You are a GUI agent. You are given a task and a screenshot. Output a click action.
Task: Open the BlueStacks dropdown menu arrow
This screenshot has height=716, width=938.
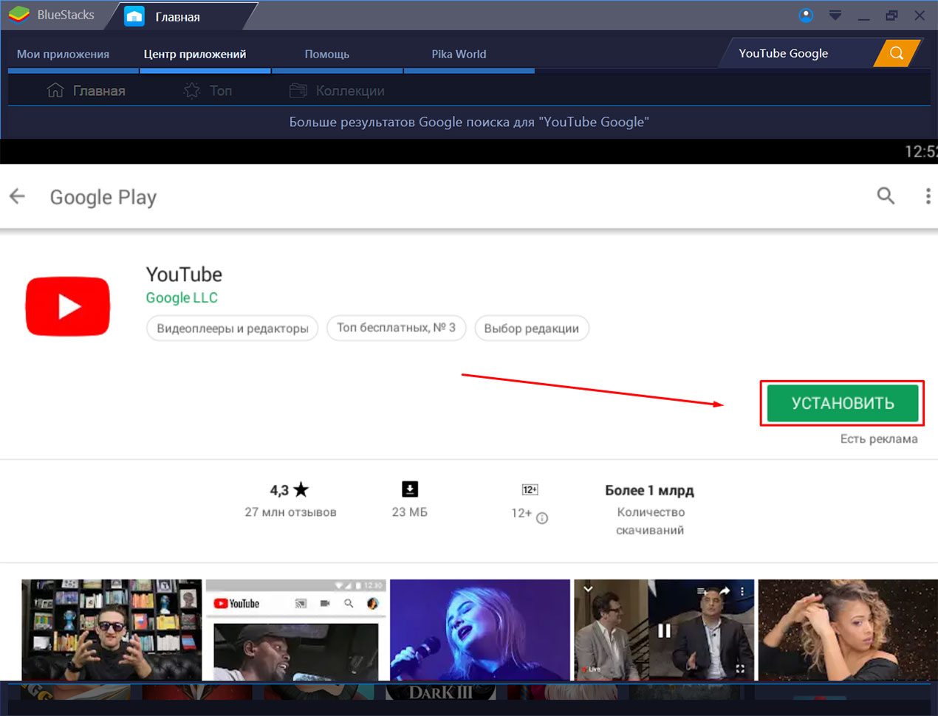(835, 16)
